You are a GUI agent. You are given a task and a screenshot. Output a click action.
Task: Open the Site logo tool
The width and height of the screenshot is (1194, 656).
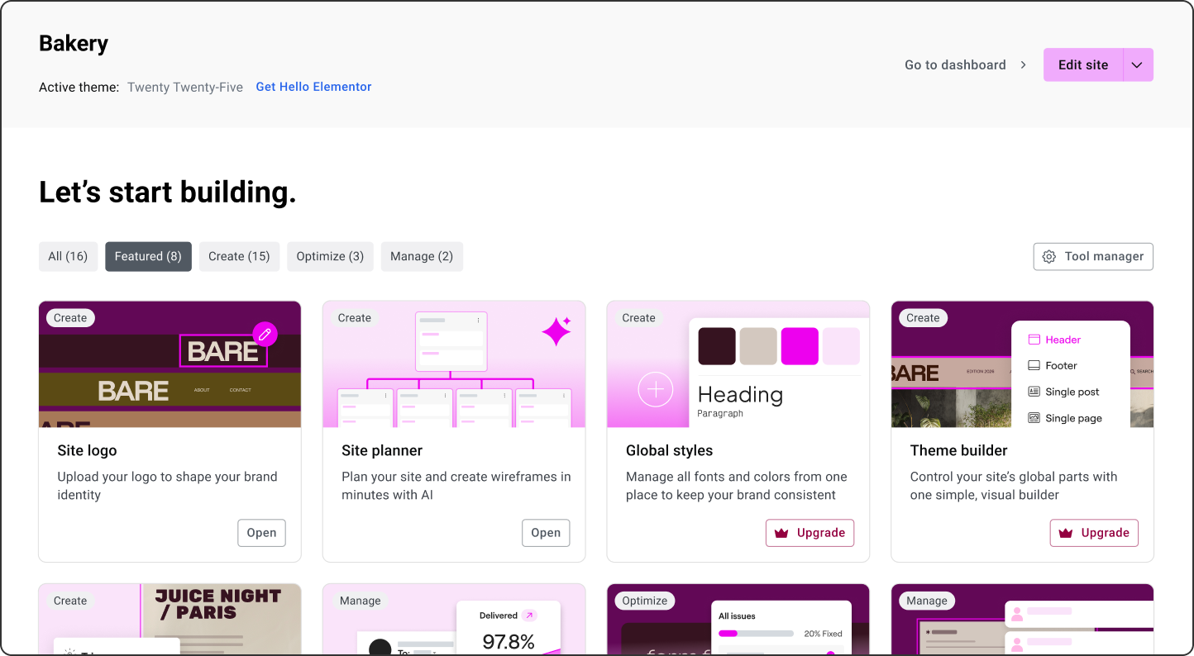pyautogui.click(x=261, y=533)
